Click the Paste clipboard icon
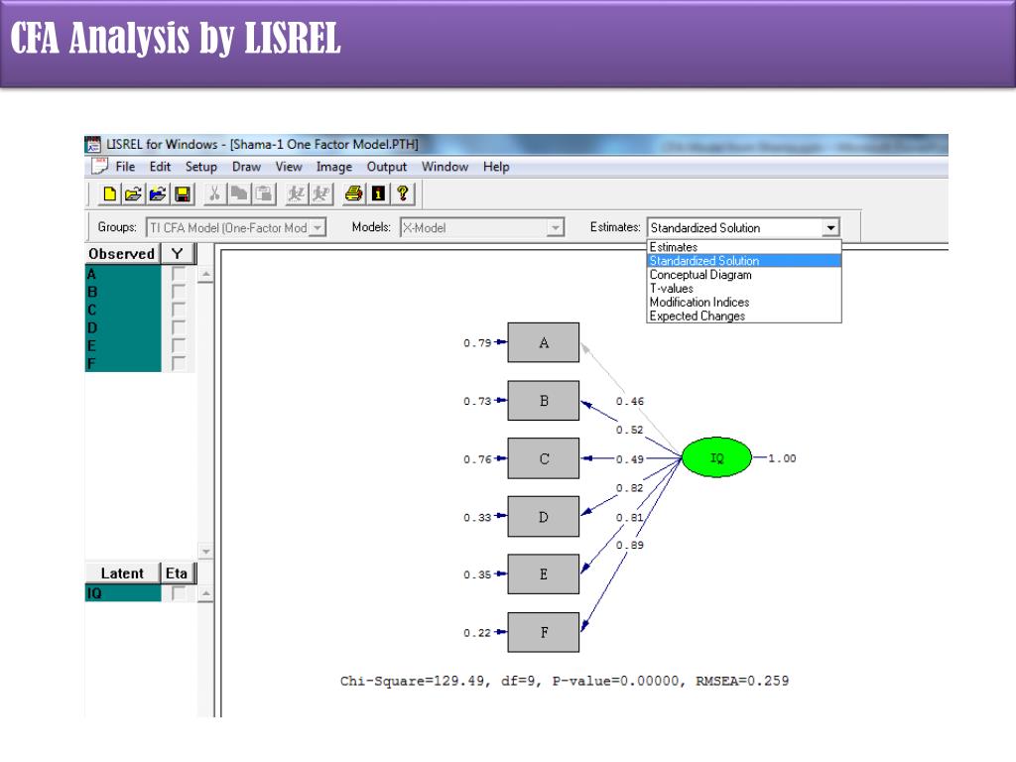The image size is (1016, 762). click(x=263, y=193)
